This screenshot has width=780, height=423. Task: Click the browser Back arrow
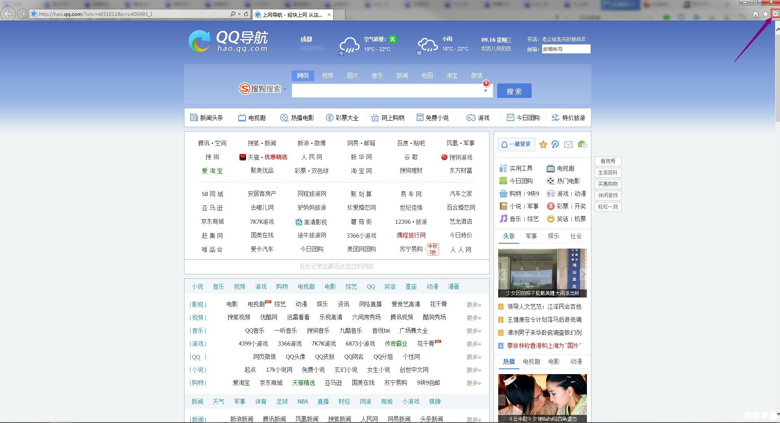[9, 14]
